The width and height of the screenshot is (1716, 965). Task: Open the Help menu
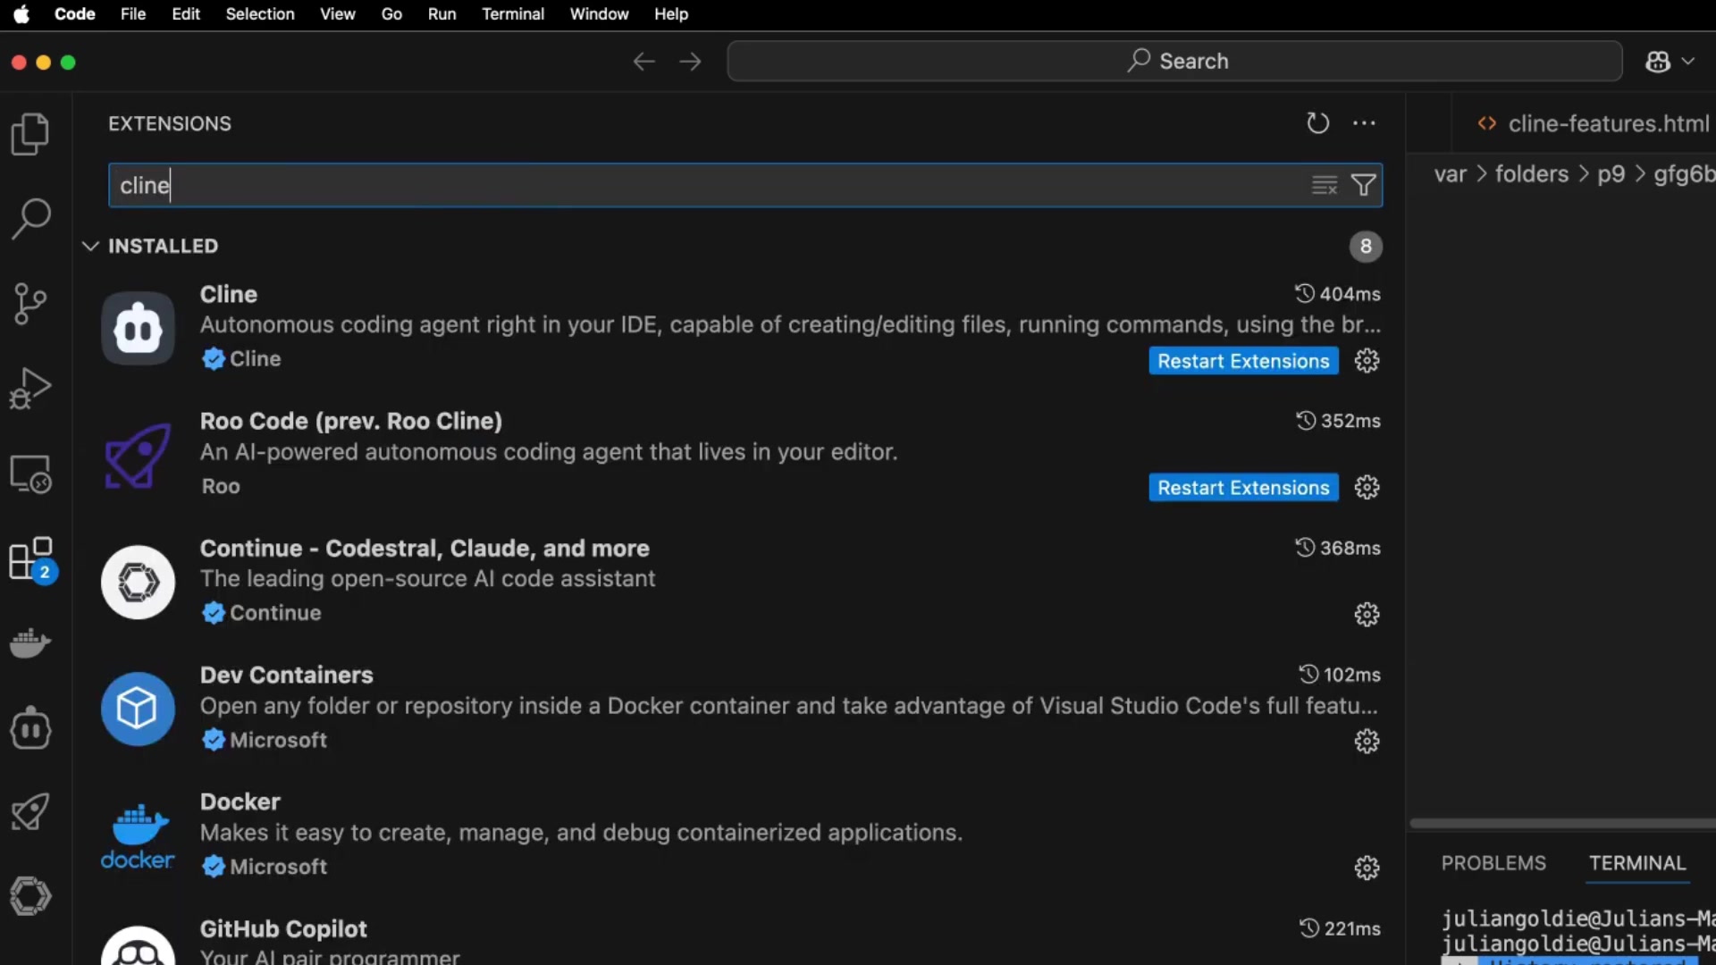click(x=670, y=14)
